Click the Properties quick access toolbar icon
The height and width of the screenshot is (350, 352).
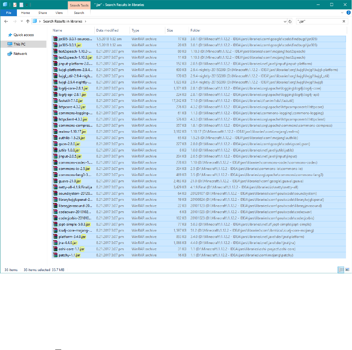pyautogui.click(x=15, y=5)
